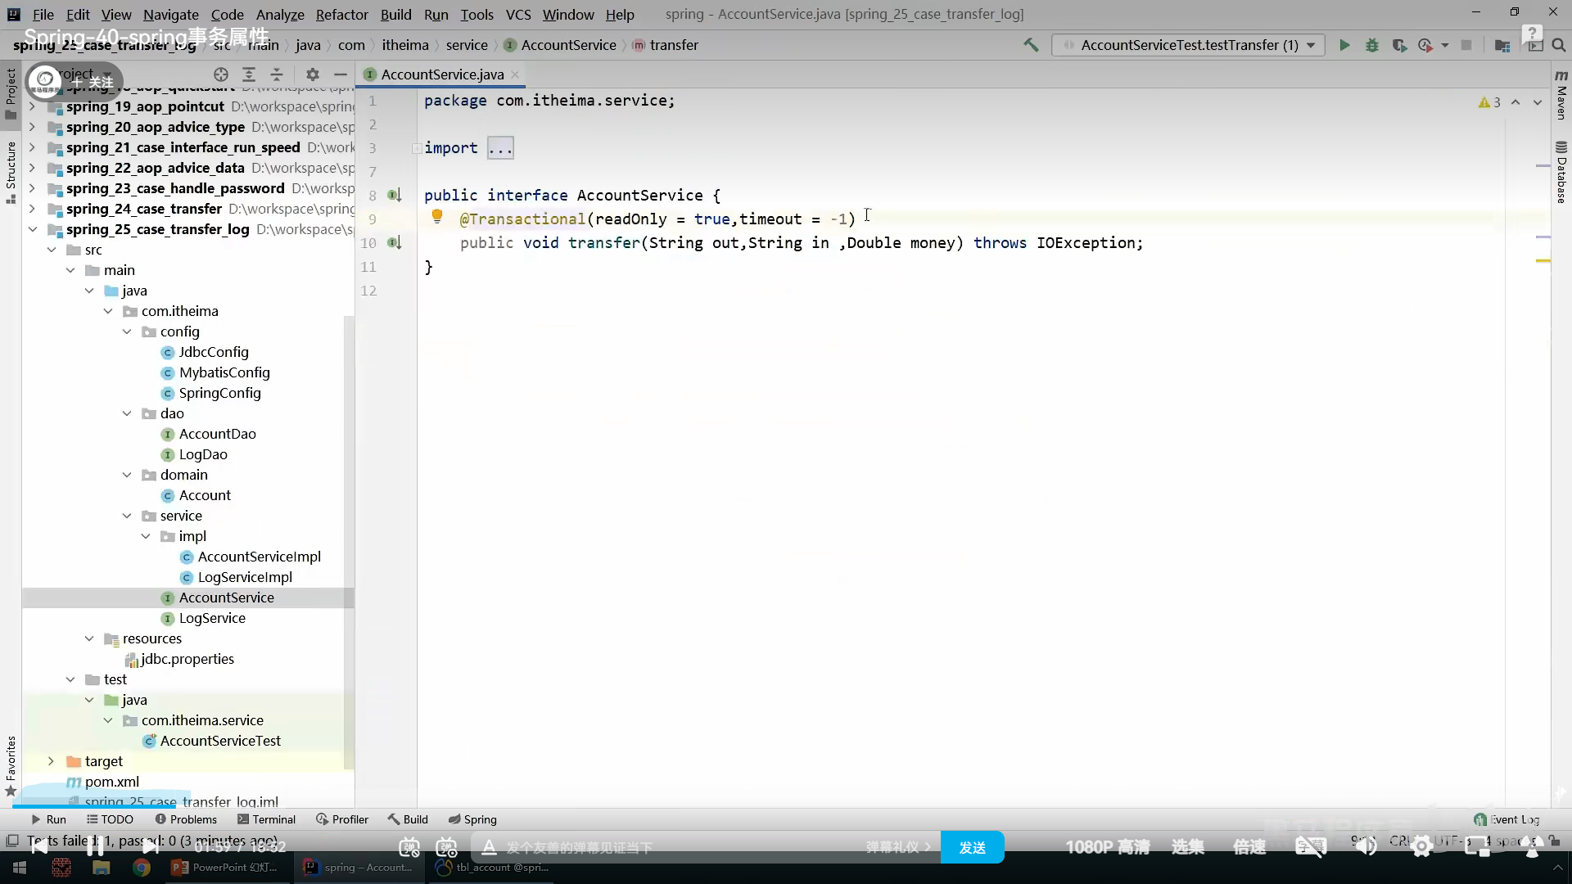
Task: Click the Collapse All icon in Project panel
Action: [277, 74]
